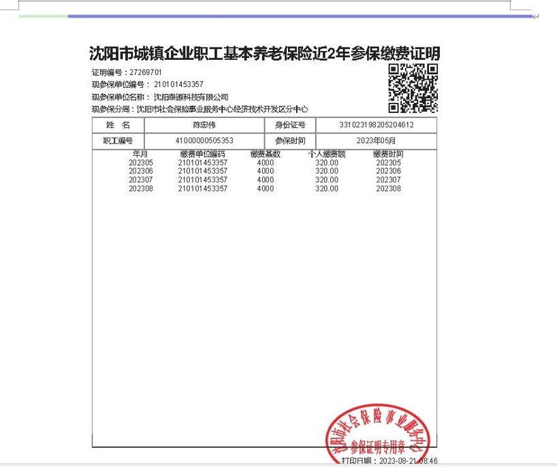557x467 pixels.
Task: Select 202308 in the 年月 column
Action: pos(141,189)
